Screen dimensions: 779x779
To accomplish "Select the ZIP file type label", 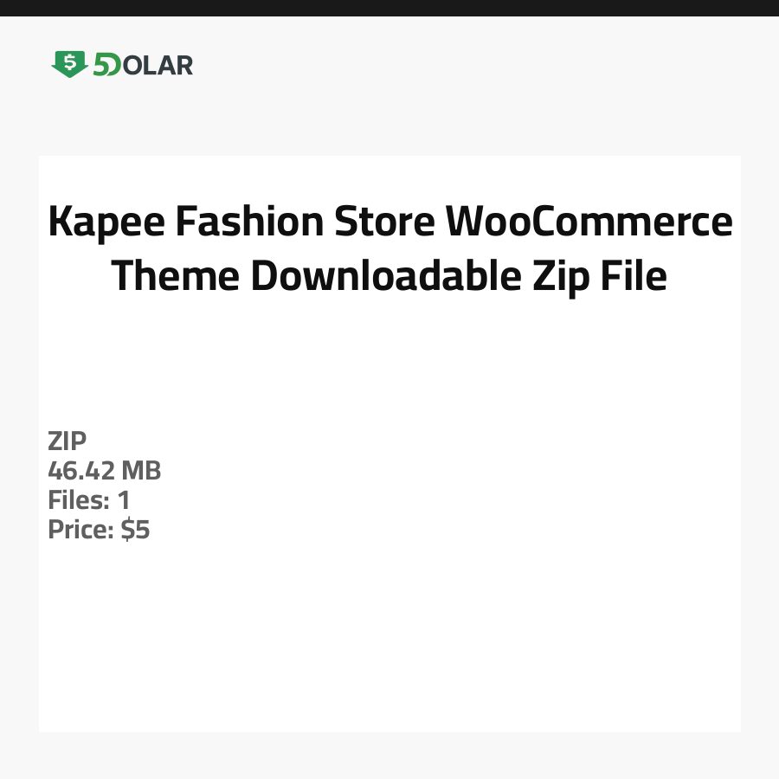I will tap(67, 441).
